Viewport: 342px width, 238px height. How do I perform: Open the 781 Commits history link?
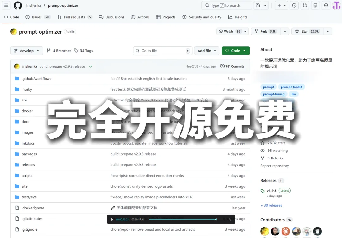point(232,66)
